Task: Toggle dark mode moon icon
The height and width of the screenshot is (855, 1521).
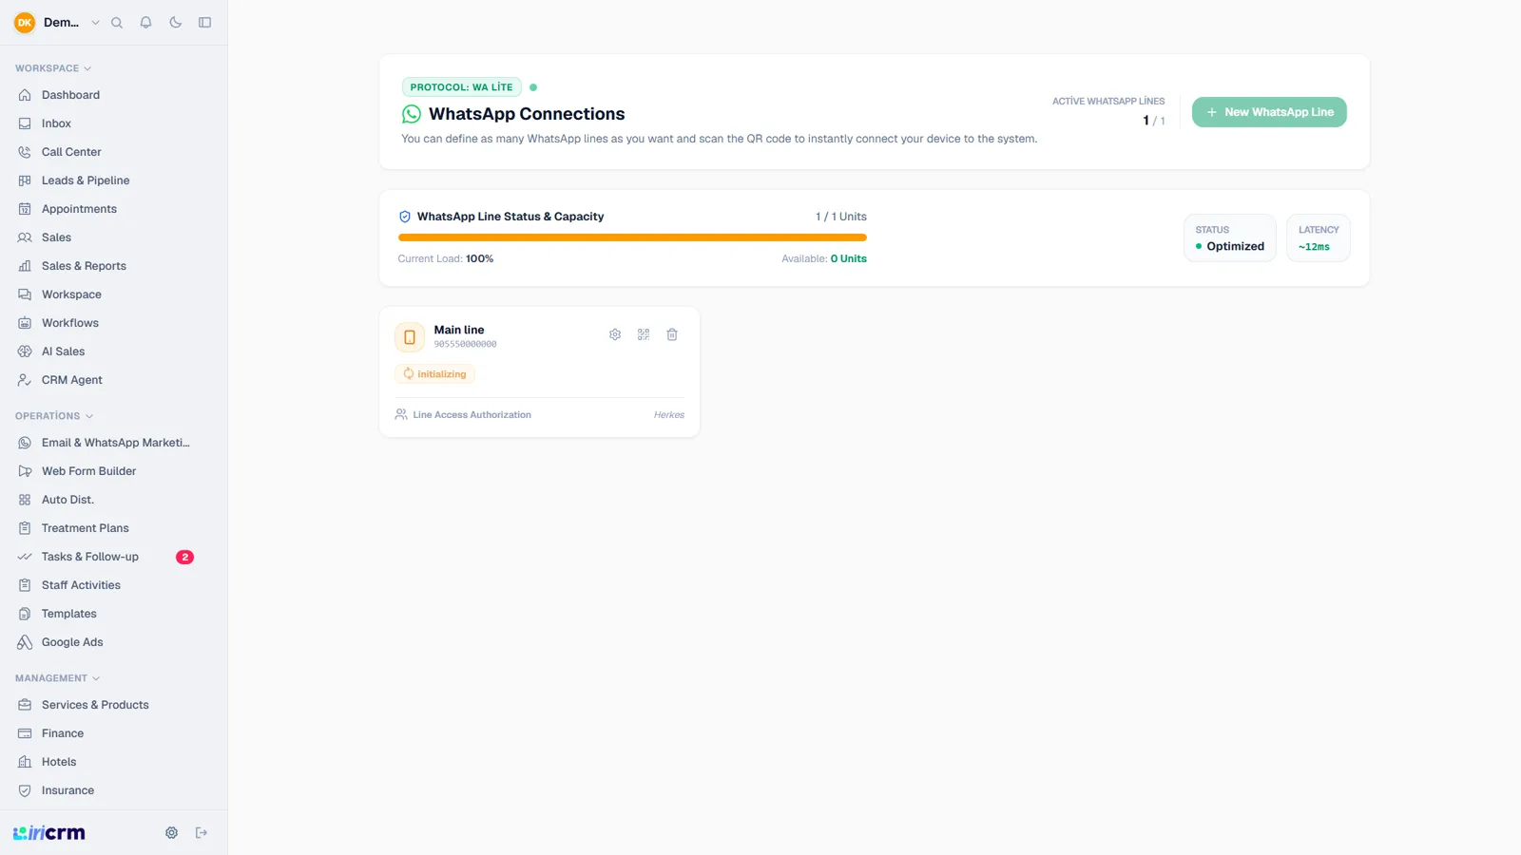Action: (176, 23)
